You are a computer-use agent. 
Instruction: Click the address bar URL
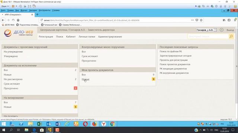coord(91,20)
